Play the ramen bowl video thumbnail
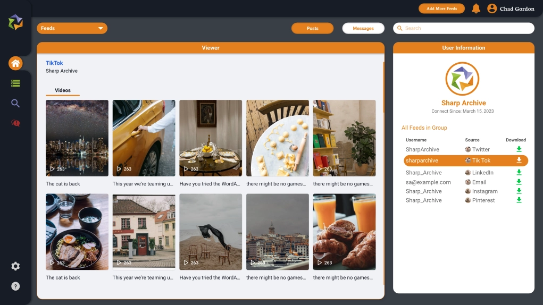543x305 pixels. tap(77, 232)
